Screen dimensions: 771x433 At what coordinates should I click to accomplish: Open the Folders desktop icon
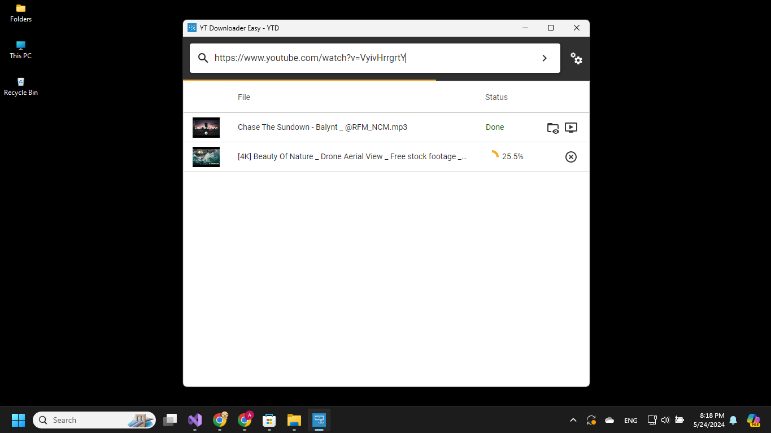pos(21,13)
